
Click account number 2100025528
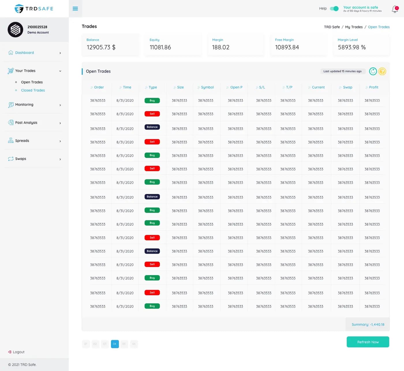37,27
